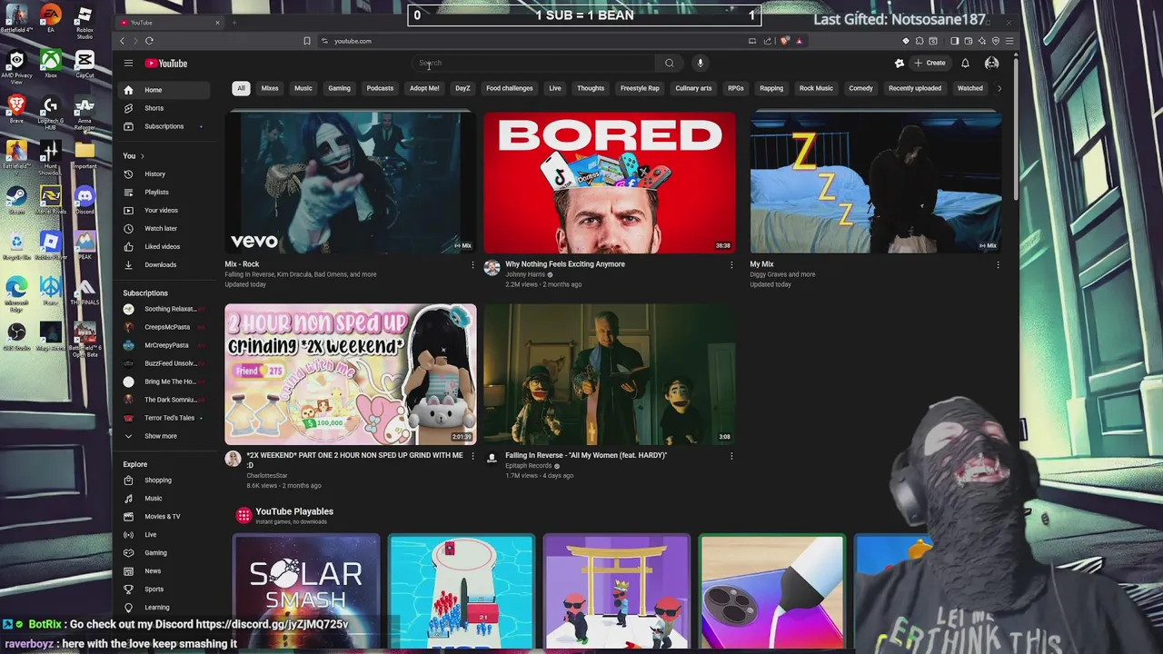Select the Mixes filter chip

[270, 88]
